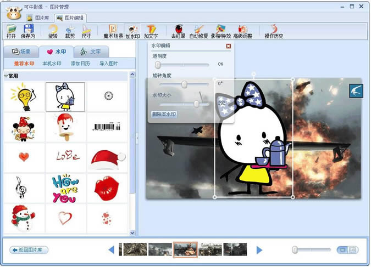Select the 裁剪 crop tool
This screenshot has height=267, width=371.
[x=70, y=31]
